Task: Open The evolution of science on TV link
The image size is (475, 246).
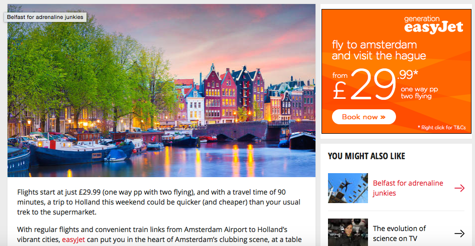Action: click(399, 234)
